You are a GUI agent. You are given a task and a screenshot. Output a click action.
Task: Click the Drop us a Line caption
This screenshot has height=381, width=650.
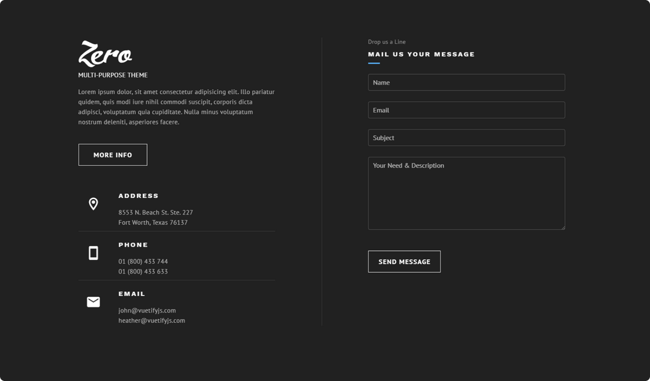coord(387,42)
